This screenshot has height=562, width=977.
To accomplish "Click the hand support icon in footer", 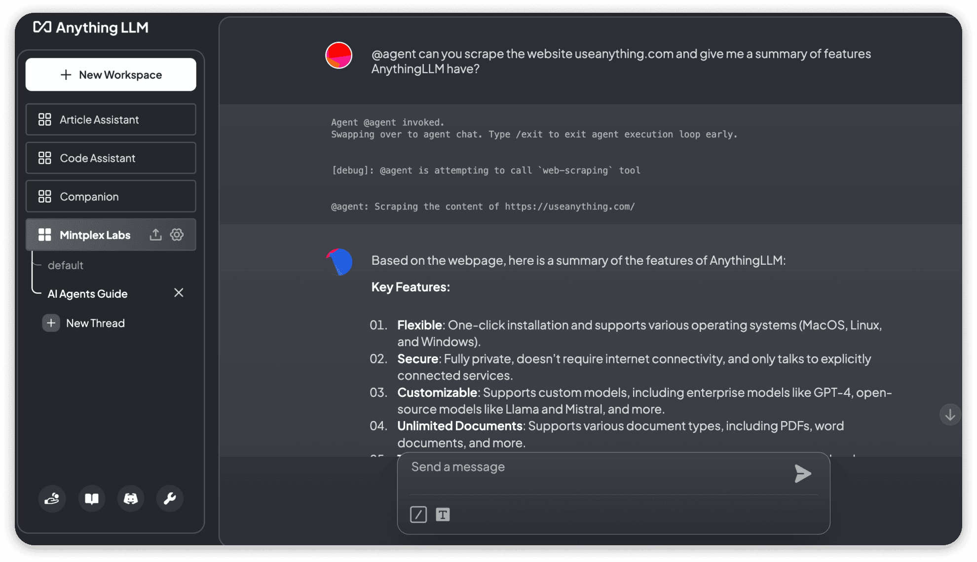I will (52, 499).
